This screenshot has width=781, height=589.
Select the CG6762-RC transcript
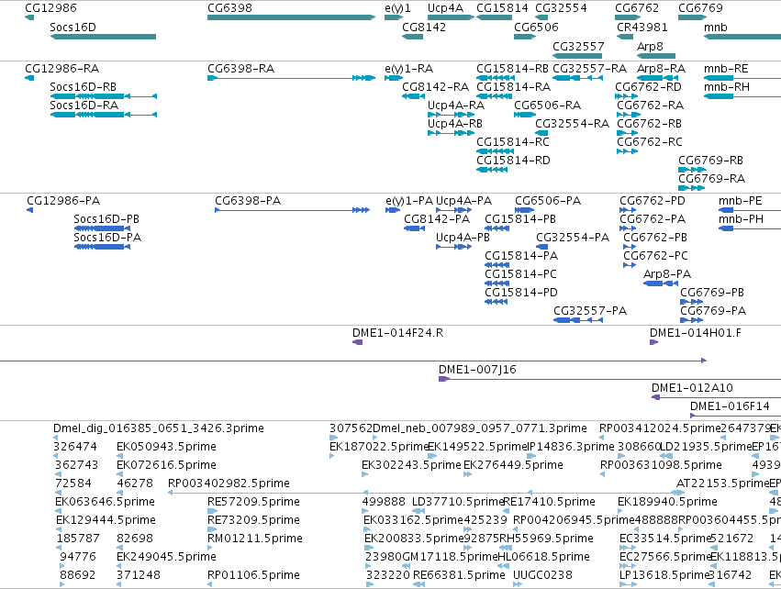[x=627, y=151]
